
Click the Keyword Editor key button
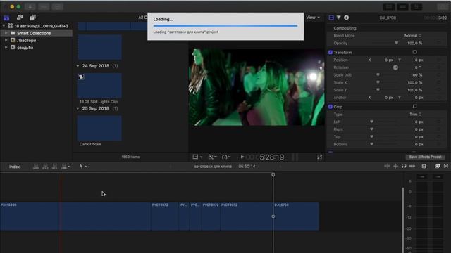(x=44, y=6)
